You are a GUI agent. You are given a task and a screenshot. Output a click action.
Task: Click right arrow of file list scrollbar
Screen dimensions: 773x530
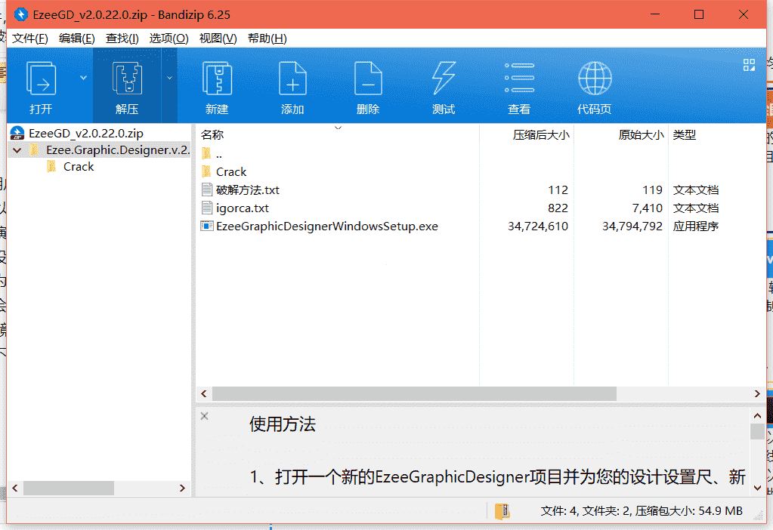757,393
